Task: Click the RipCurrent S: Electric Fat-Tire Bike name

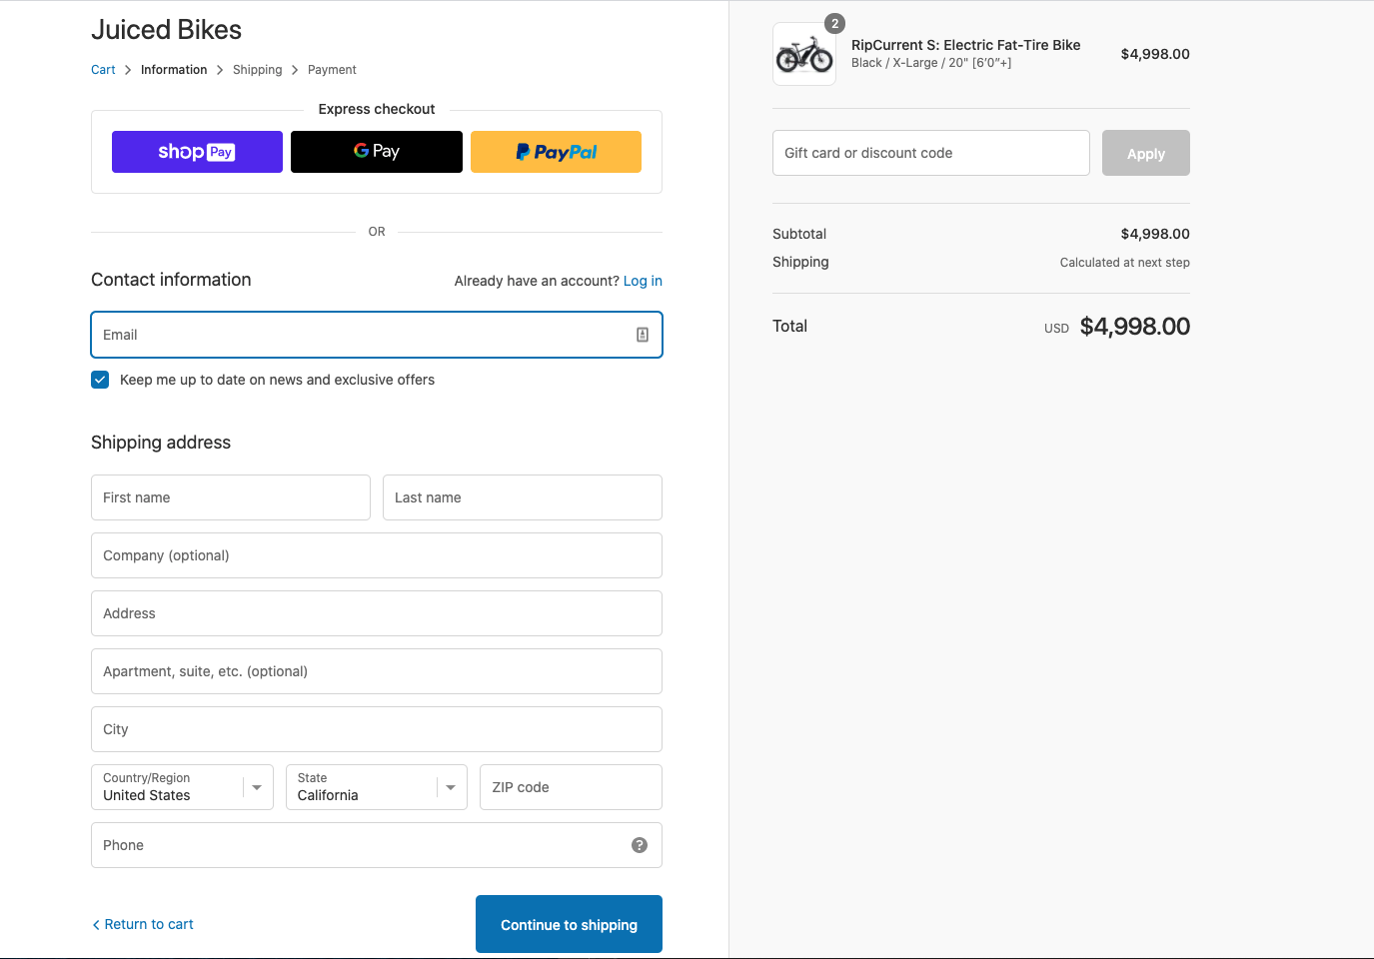Action: click(x=966, y=45)
